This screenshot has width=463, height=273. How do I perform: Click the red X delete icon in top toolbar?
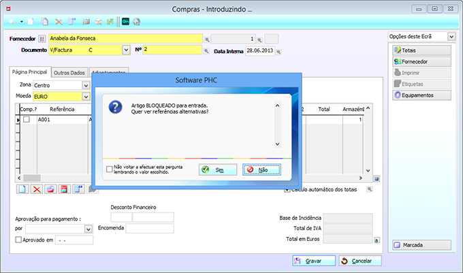click(x=59, y=22)
